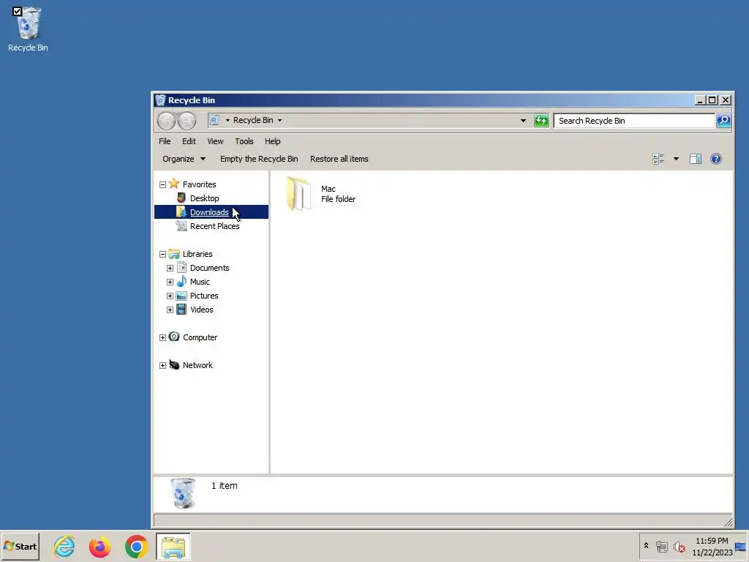Open the Organize dropdown
The height and width of the screenshot is (562, 749).
click(x=184, y=159)
